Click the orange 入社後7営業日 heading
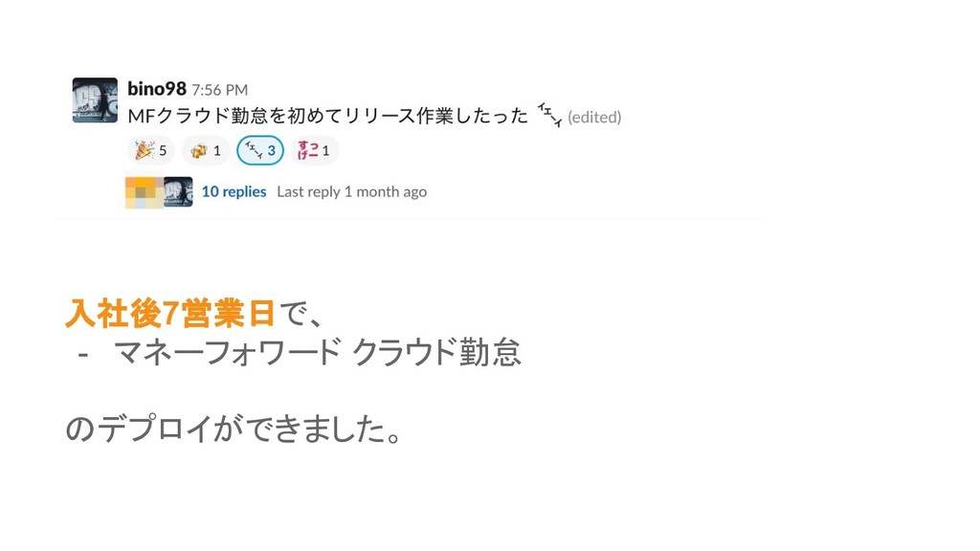This screenshot has height=551, width=980. (x=170, y=313)
